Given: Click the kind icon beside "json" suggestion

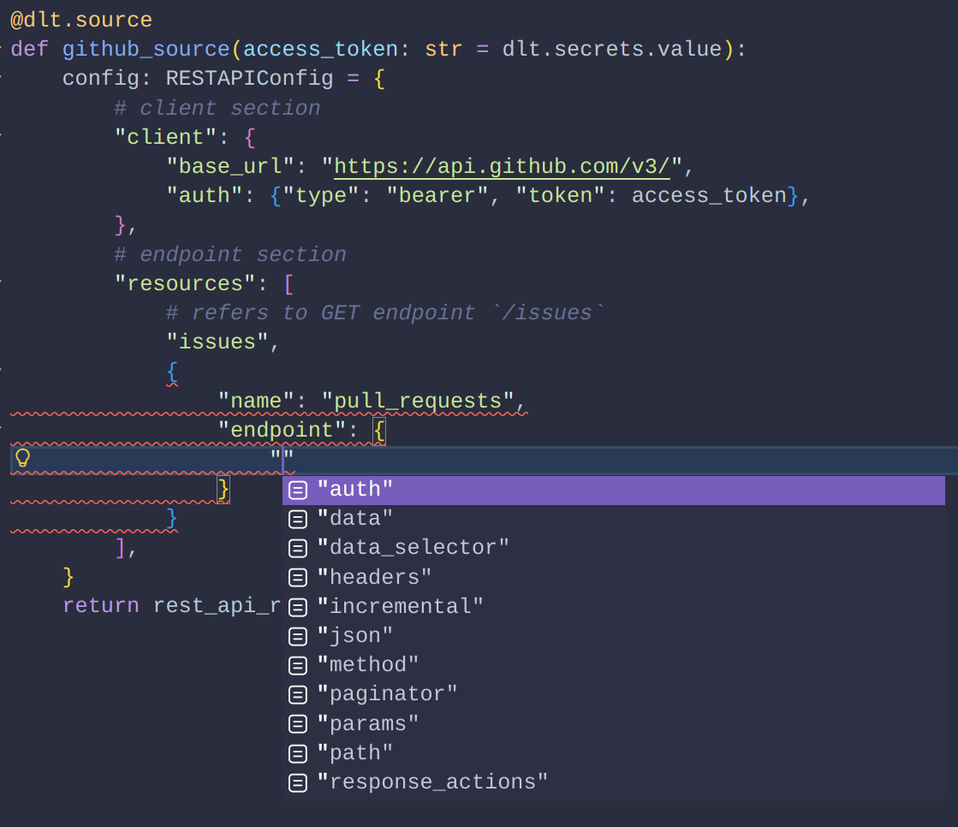Looking at the screenshot, I should [x=297, y=635].
